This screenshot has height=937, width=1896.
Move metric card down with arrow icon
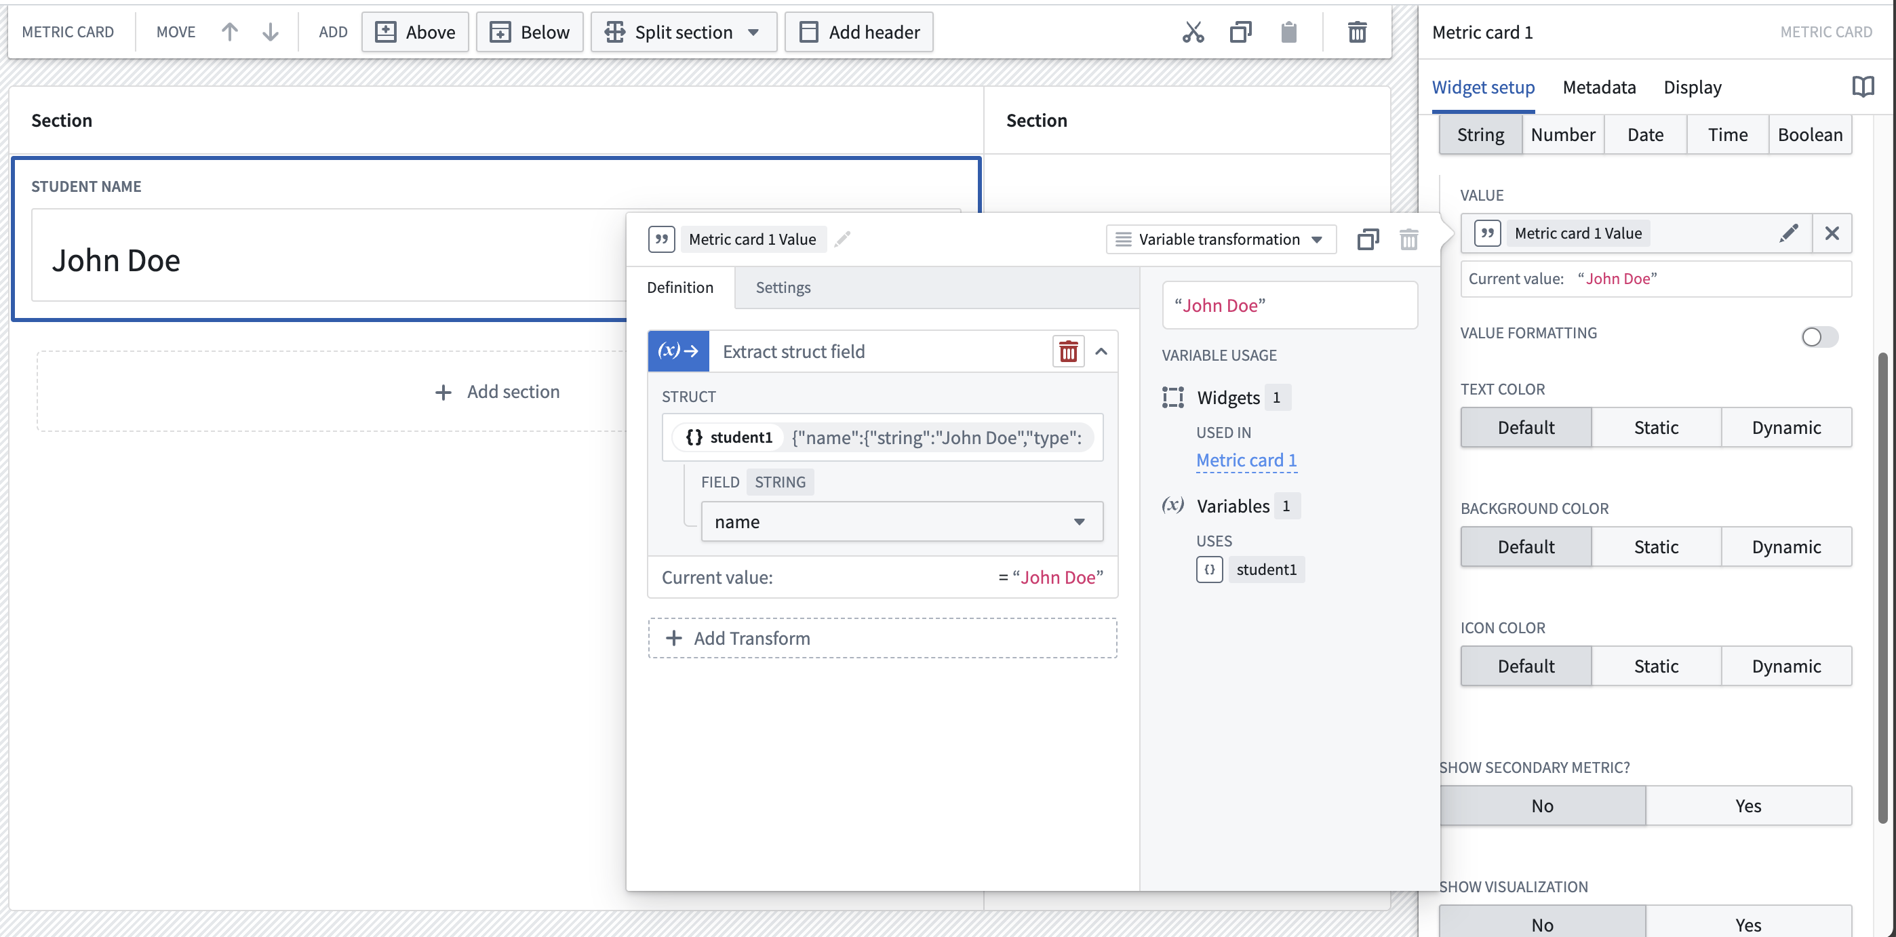271,32
